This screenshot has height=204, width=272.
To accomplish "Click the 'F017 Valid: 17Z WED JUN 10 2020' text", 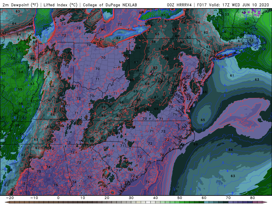I will (233, 5).
